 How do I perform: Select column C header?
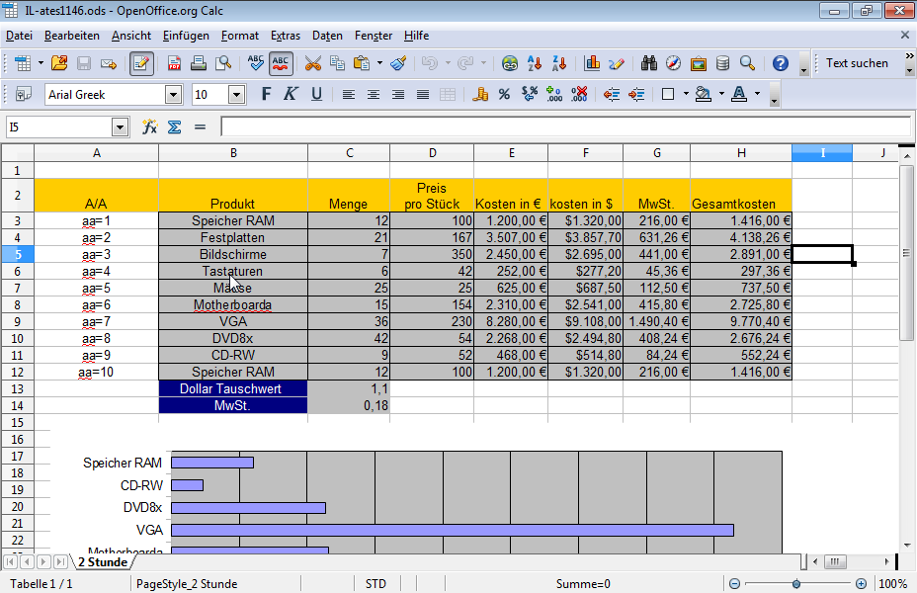pyautogui.click(x=349, y=153)
